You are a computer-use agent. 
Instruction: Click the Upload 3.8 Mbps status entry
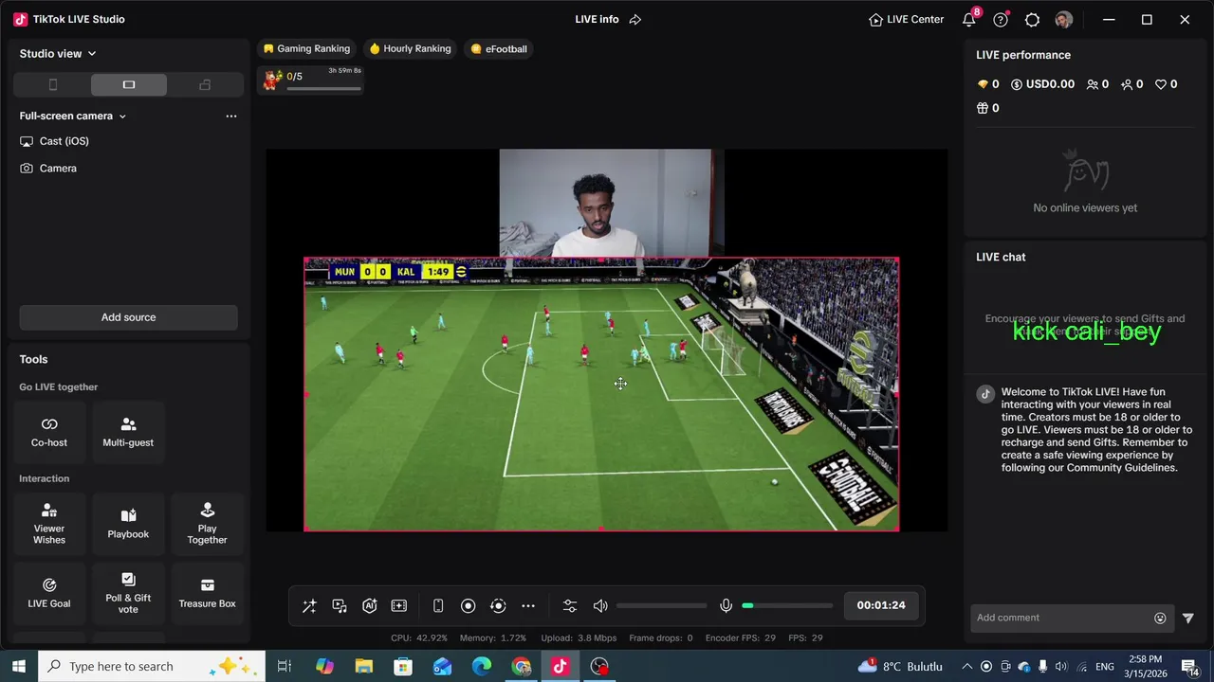click(579, 638)
